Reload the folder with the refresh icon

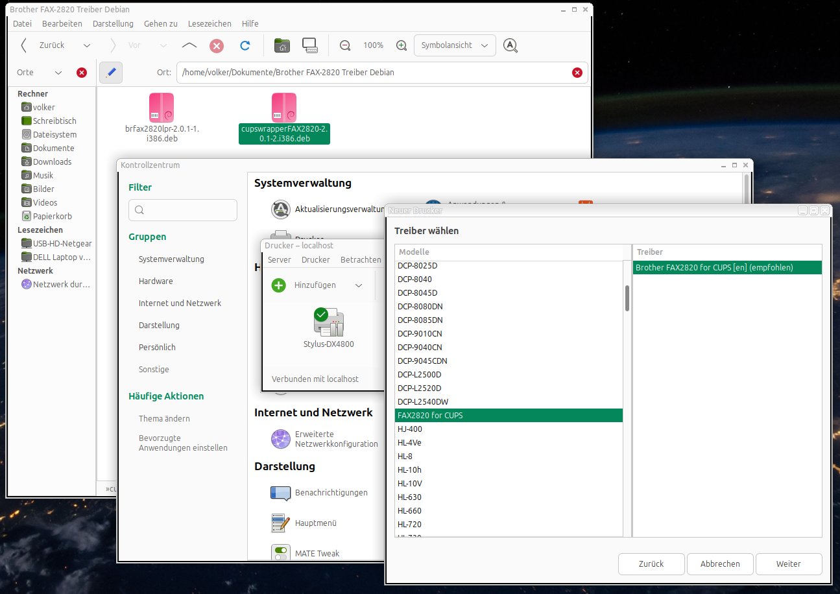(x=245, y=45)
